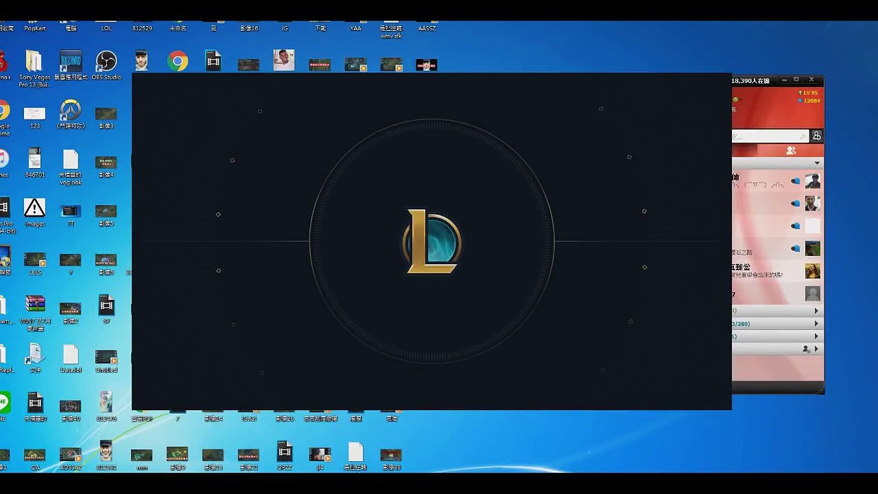Open the LELS video file
Image resolution: width=878 pixels, height=494 pixels.
click(34, 263)
